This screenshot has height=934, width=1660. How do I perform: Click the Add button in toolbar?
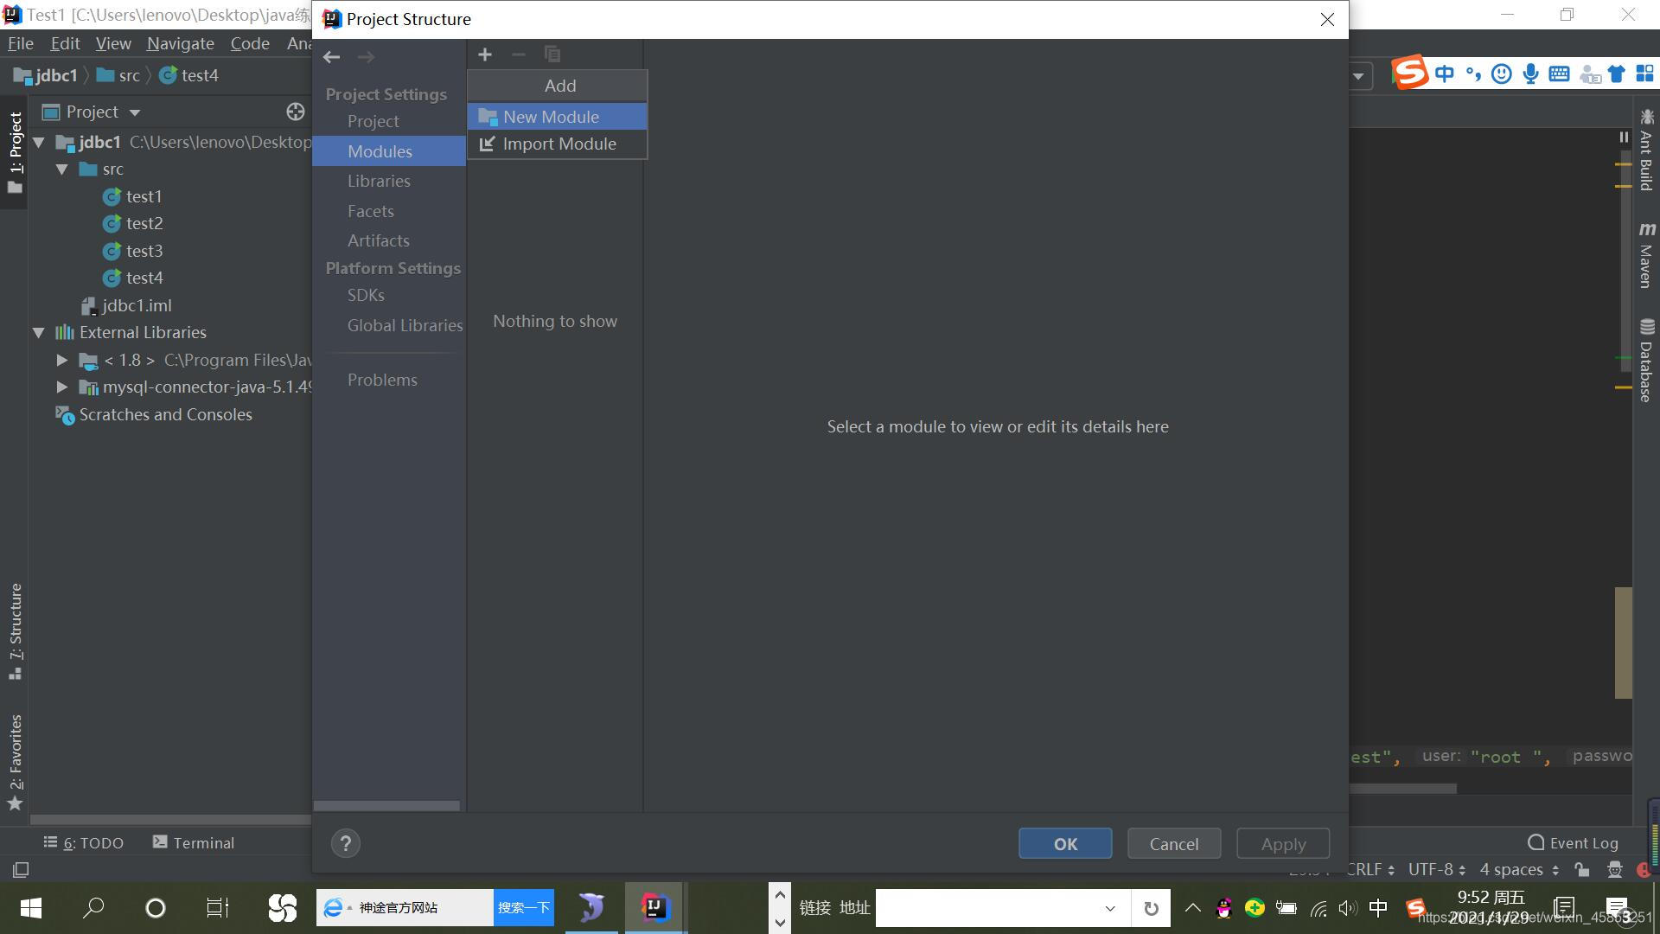[x=484, y=54]
